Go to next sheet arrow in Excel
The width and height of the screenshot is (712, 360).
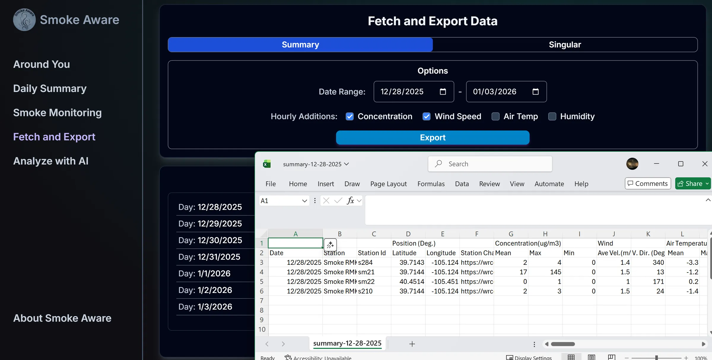click(x=283, y=344)
